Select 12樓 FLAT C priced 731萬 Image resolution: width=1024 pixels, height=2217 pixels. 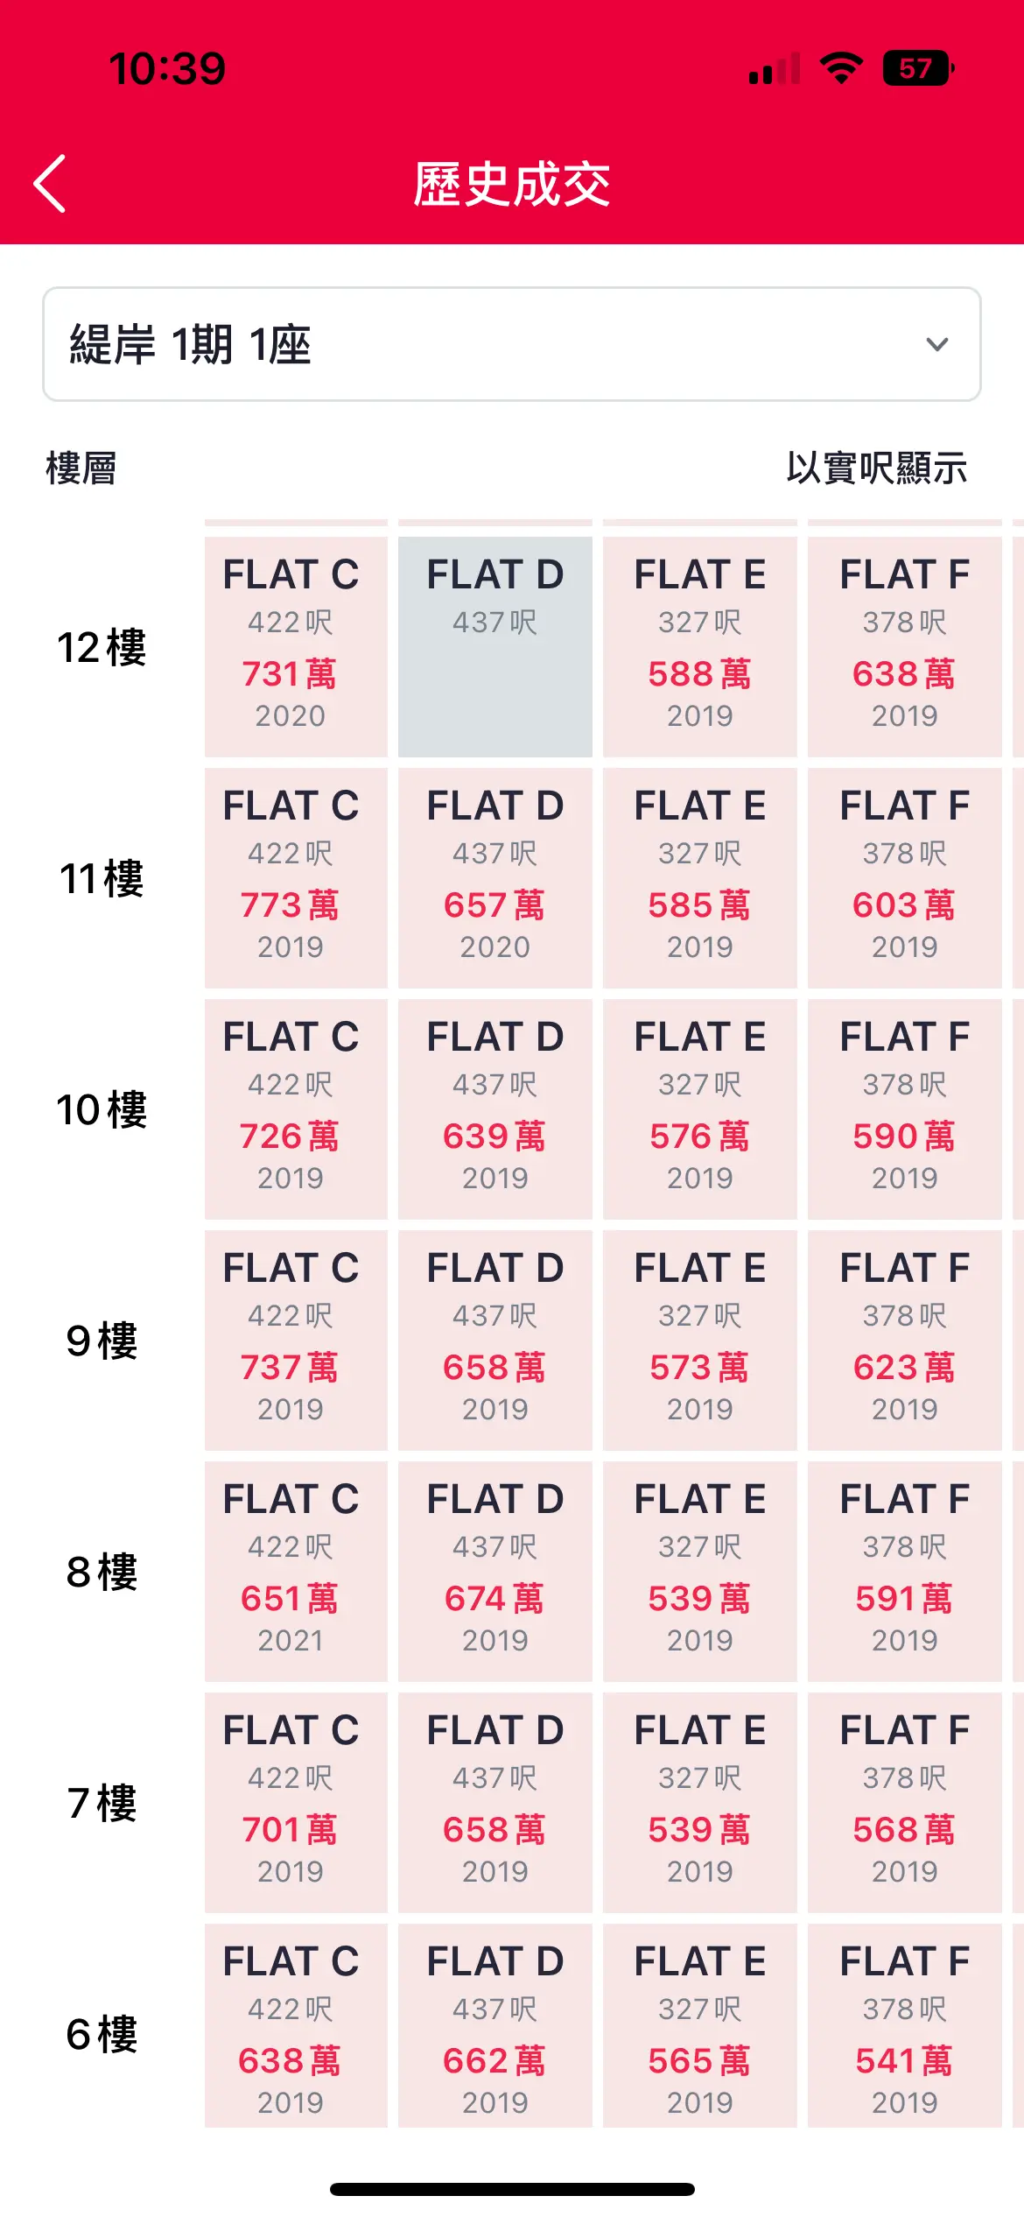coord(296,647)
